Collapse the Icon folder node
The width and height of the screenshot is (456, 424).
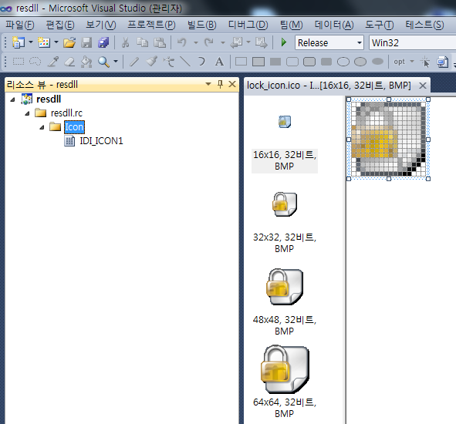[42, 127]
